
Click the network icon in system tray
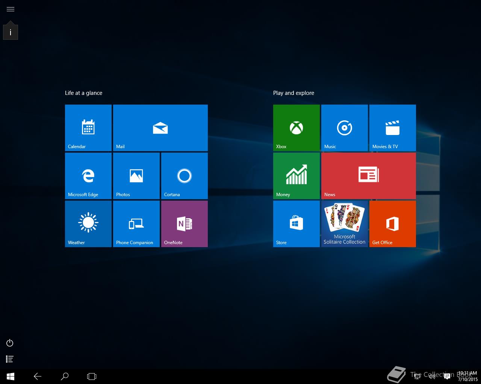coord(417,376)
